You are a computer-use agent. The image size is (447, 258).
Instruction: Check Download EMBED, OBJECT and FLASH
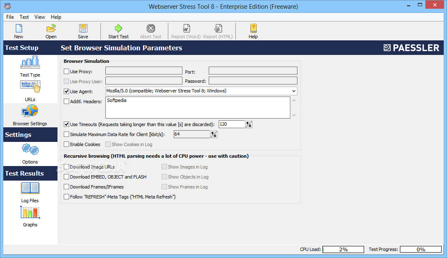pyautogui.click(x=66, y=176)
